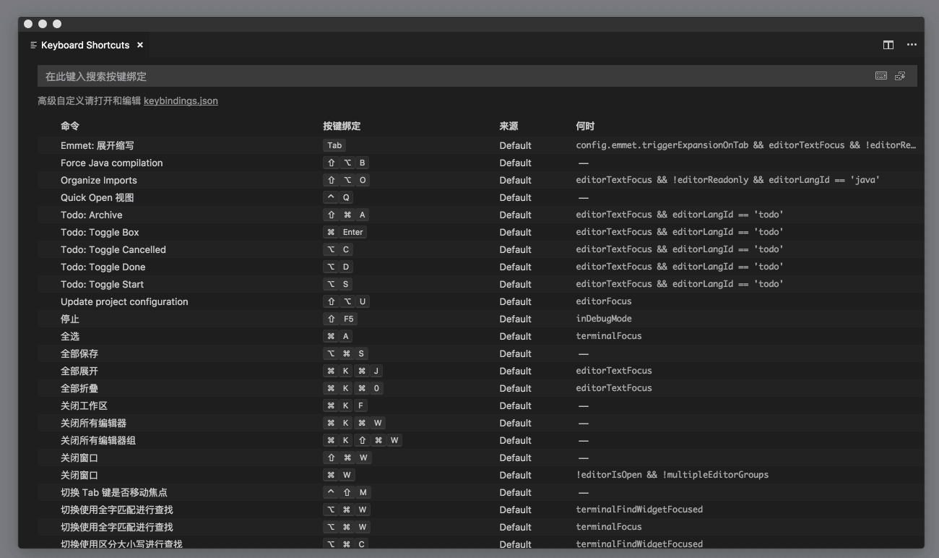Select the Quick Open 视图 row

pyautogui.click(x=99, y=197)
